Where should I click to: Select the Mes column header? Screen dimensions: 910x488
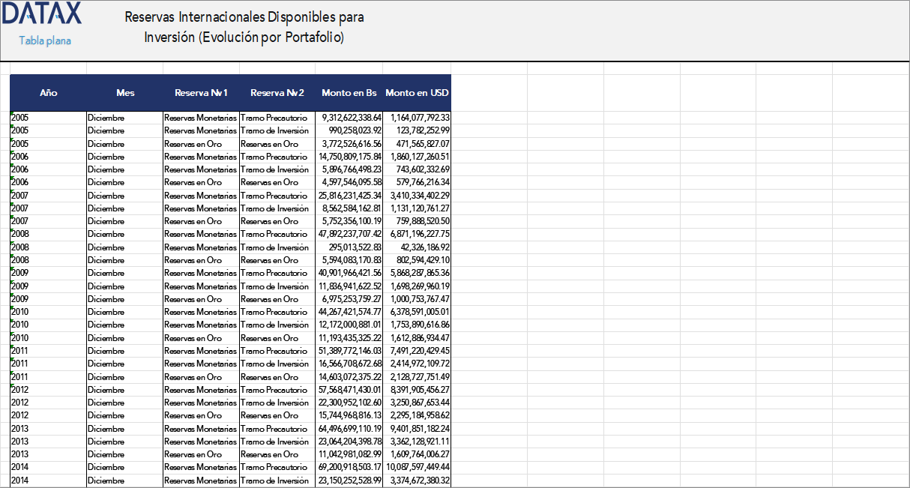point(124,93)
